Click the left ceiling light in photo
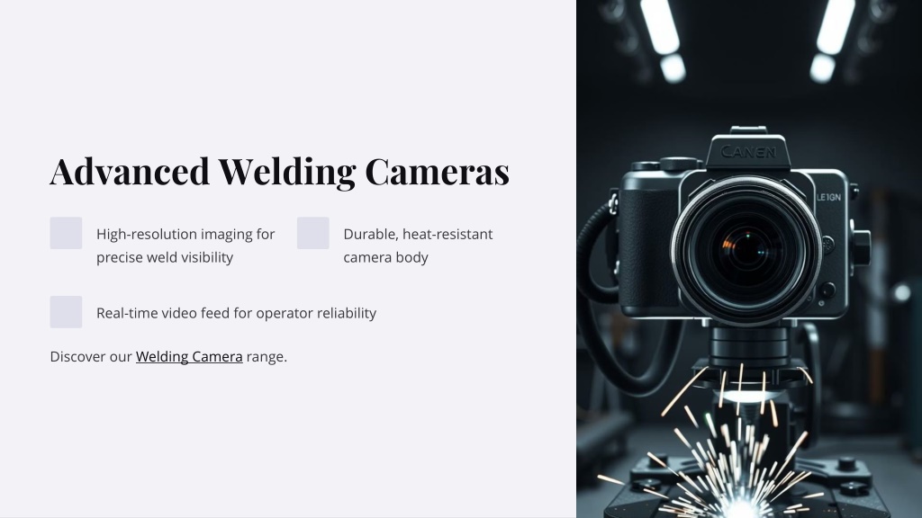The image size is (922, 518). tap(664, 38)
